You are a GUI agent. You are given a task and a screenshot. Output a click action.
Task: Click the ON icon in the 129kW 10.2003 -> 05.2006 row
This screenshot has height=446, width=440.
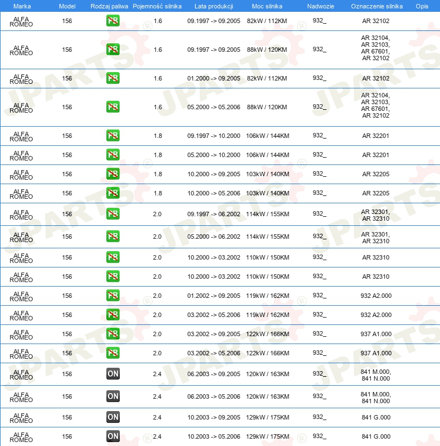(x=113, y=436)
